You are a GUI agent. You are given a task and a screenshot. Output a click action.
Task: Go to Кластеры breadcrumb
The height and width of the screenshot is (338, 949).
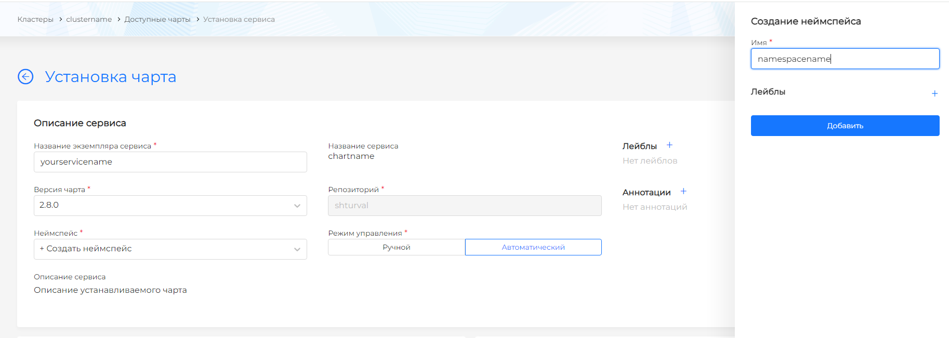pyautogui.click(x=35, y=19)
